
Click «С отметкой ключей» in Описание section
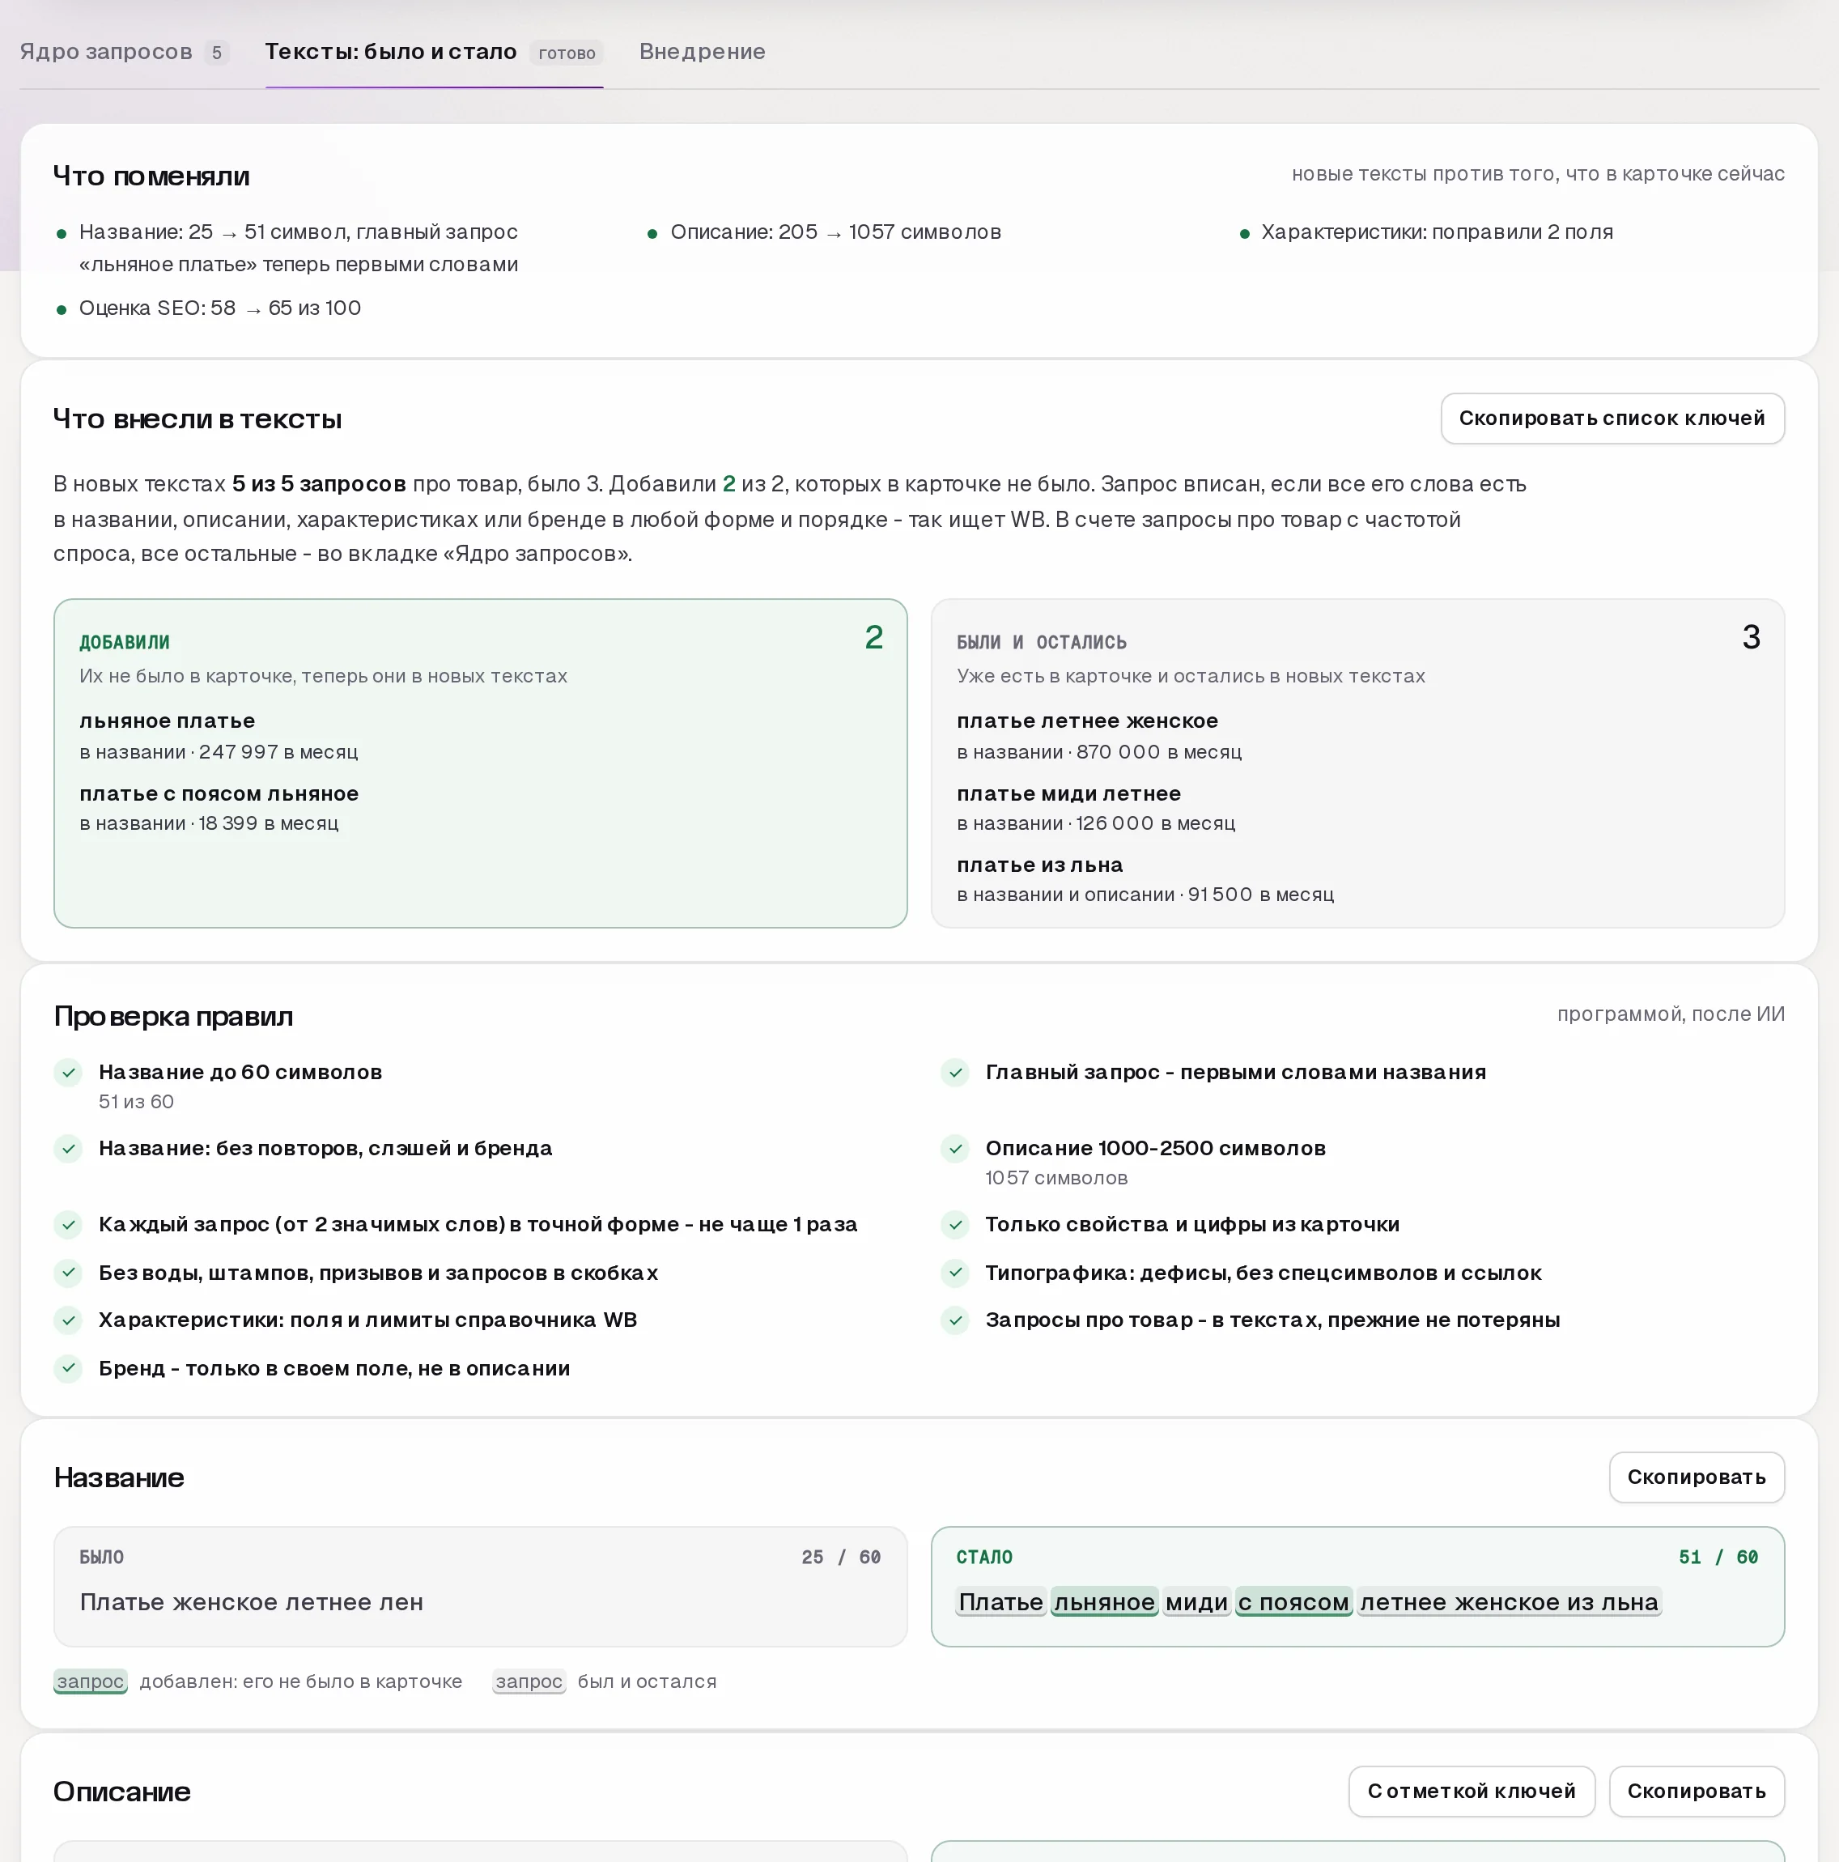tap(1471, 1792)
